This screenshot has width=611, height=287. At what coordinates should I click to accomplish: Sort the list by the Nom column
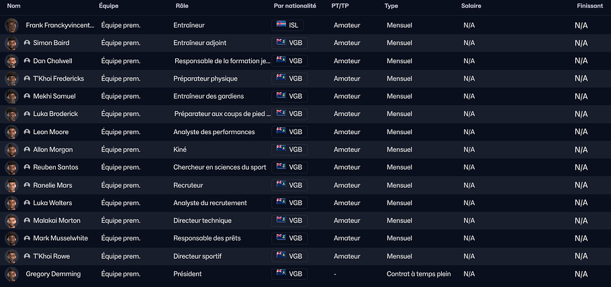(13, 6)
